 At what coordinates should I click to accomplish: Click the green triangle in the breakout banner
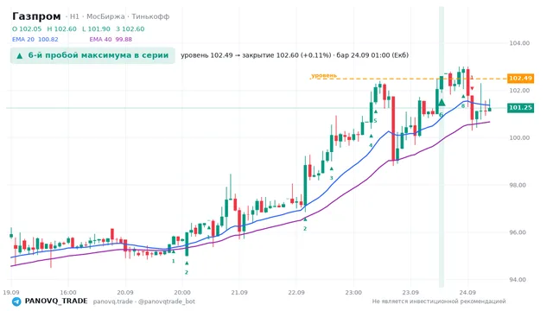[20, 55]
